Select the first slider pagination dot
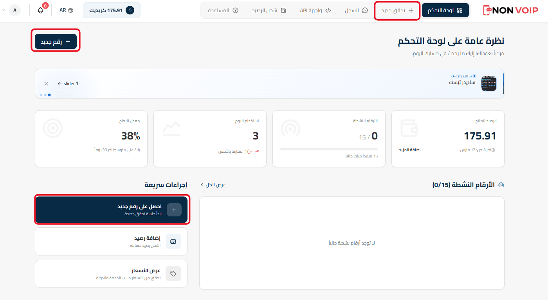 [x=49, y=95]
